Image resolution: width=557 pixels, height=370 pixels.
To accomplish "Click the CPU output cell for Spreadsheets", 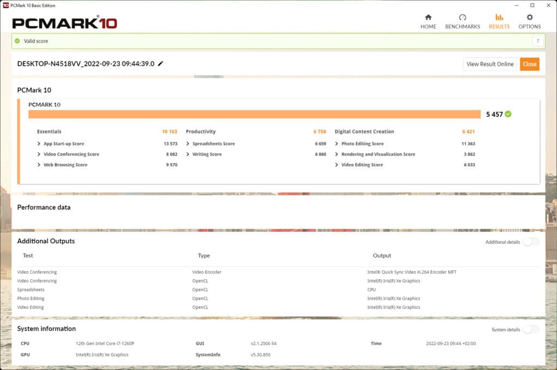I will coord(372,289).
